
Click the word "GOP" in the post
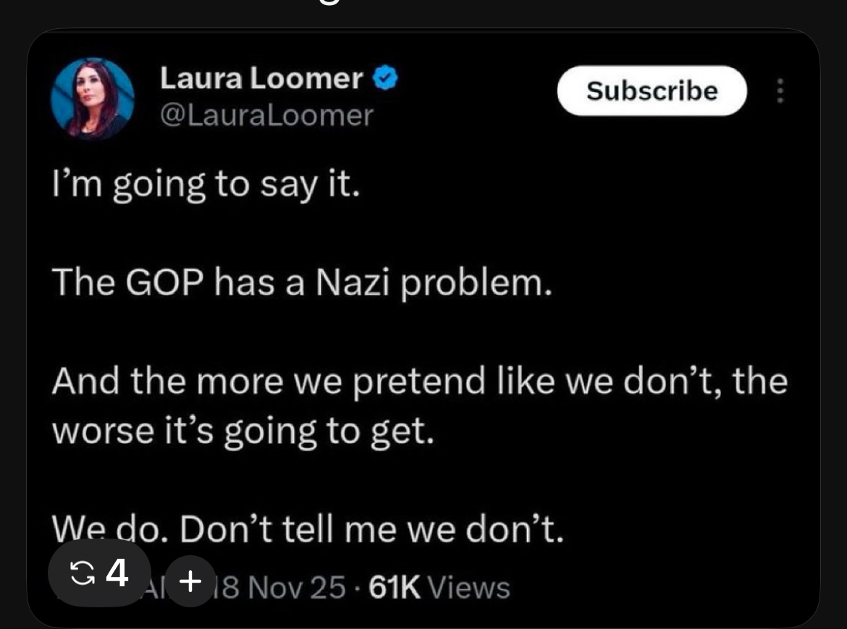point(167,283)
